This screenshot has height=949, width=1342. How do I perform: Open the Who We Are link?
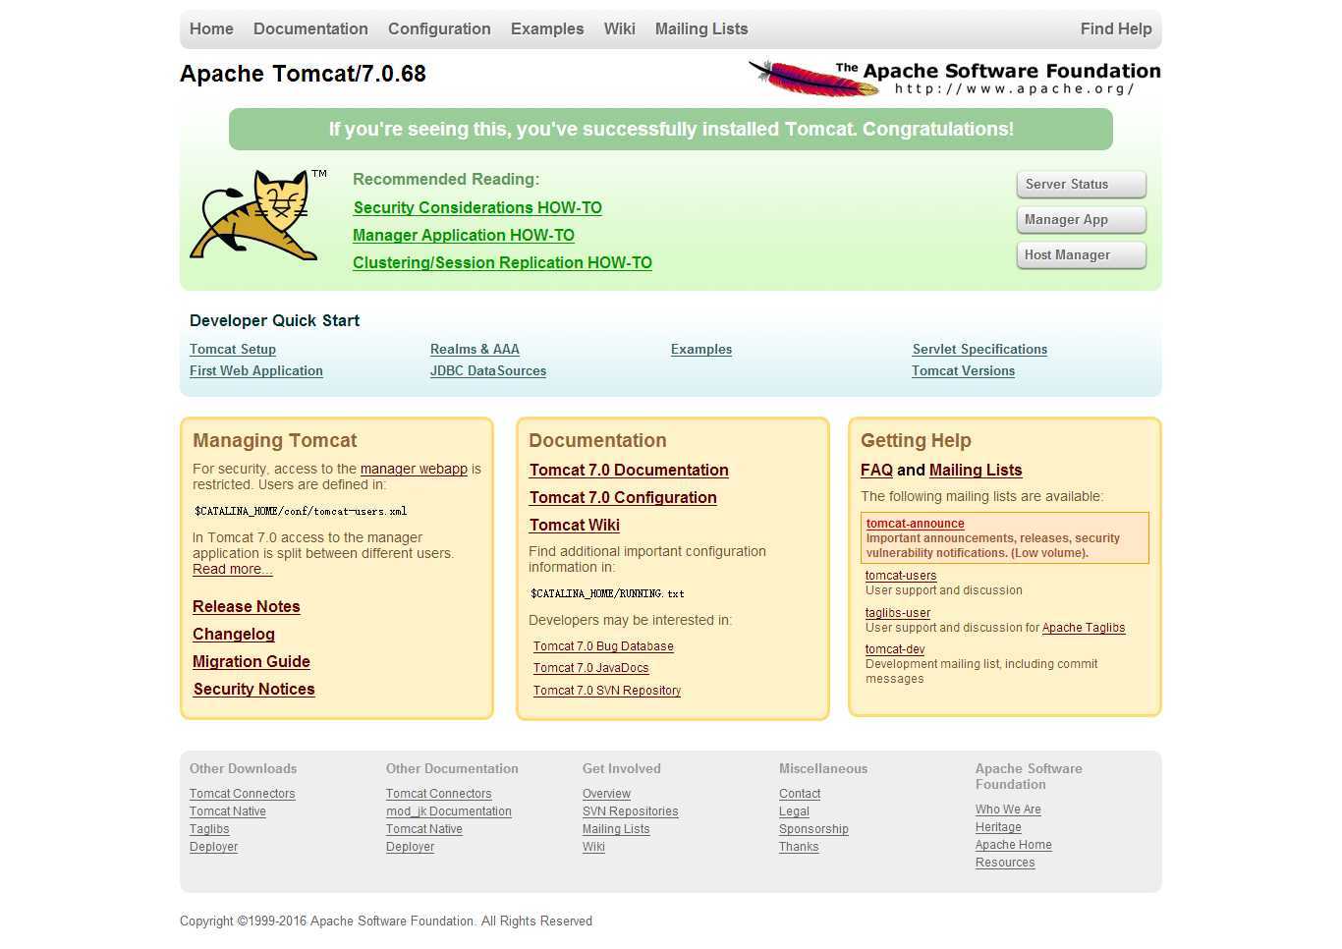pyautogui.click(x=1008, y=810)
